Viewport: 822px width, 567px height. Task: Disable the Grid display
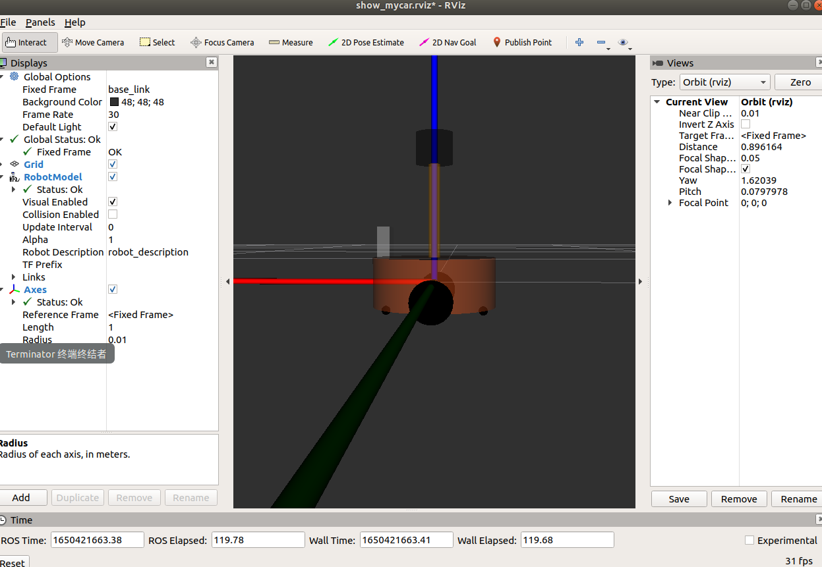(x=112, y=164)
